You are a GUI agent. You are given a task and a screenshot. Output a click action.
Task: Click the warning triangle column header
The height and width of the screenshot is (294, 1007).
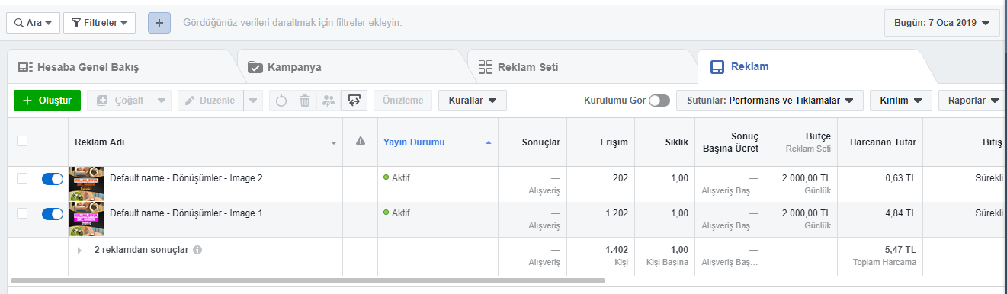click(361, 142)
